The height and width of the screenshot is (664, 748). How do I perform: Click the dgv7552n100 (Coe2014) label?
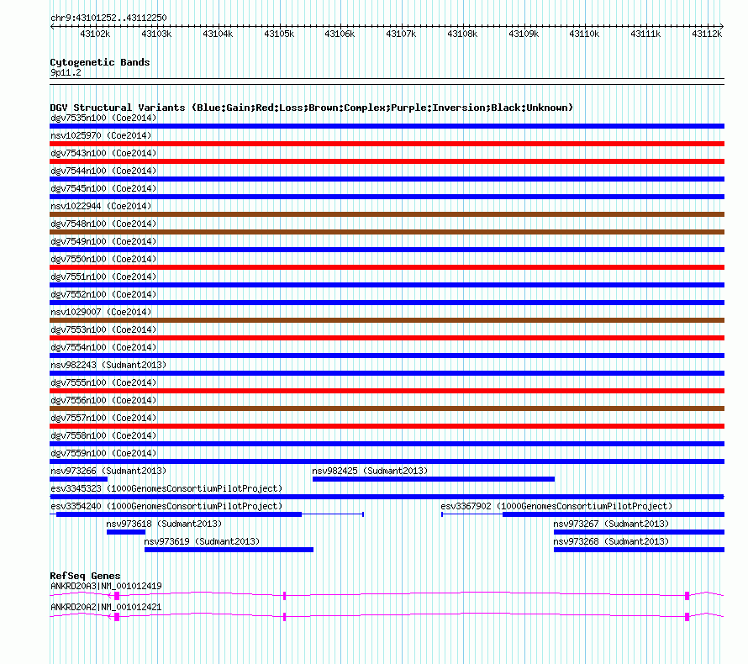(x=103, y=294)
